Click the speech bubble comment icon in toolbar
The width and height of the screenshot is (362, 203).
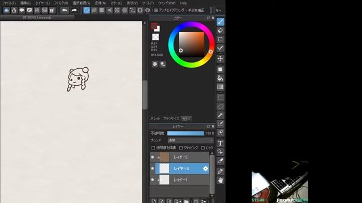coord(21,10)
